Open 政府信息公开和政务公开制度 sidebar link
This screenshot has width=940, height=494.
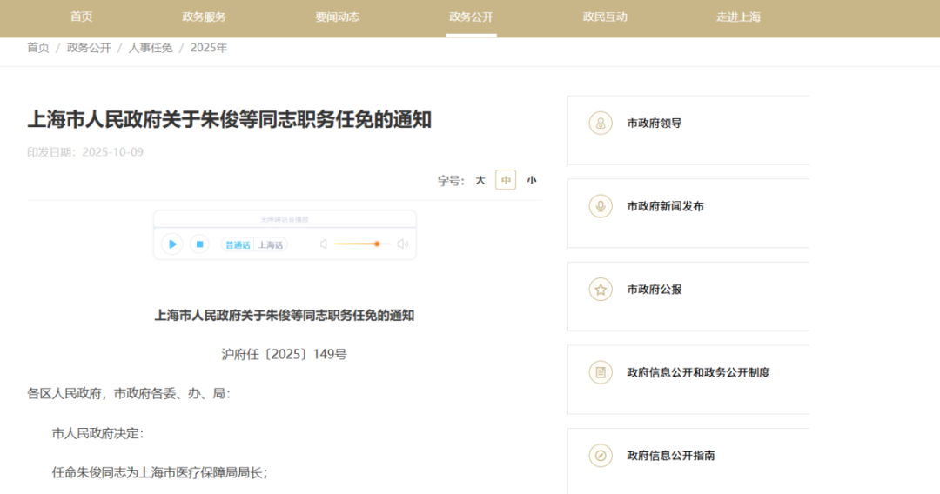[x=698, y=372]
